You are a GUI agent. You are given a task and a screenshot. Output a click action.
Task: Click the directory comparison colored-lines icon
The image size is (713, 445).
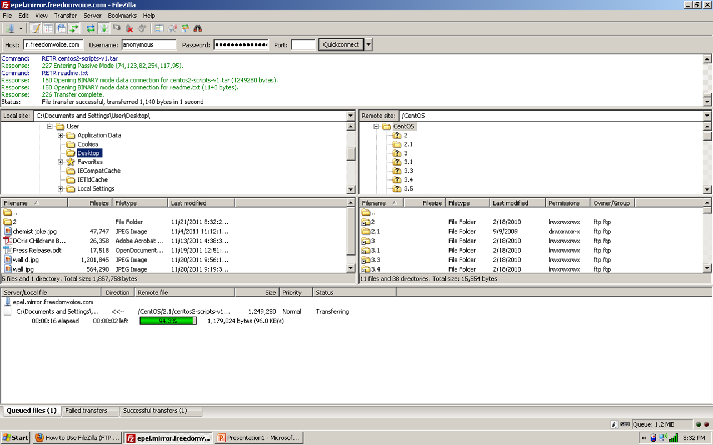point(159,28)
